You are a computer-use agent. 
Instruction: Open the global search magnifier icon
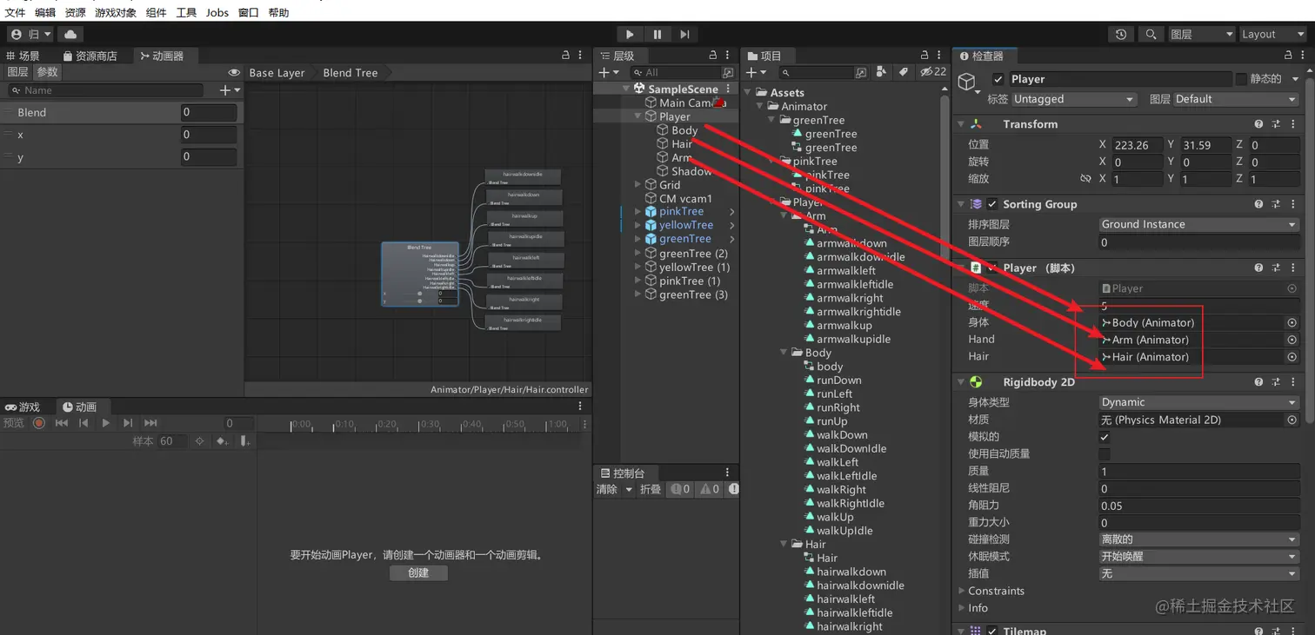click(1151, 34)
